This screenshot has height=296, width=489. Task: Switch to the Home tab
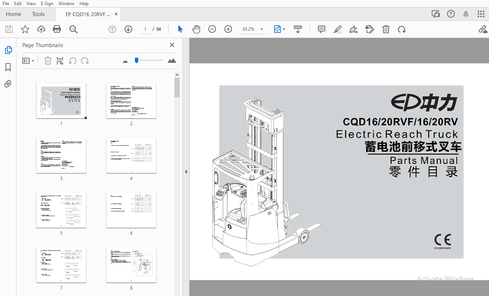point(13,14)
